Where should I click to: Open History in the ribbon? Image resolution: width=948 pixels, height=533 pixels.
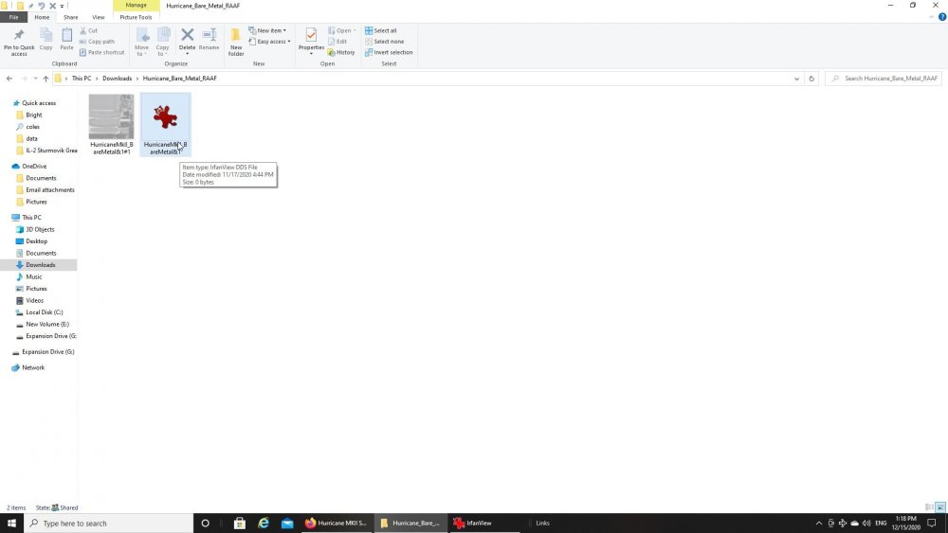(345, 52)
